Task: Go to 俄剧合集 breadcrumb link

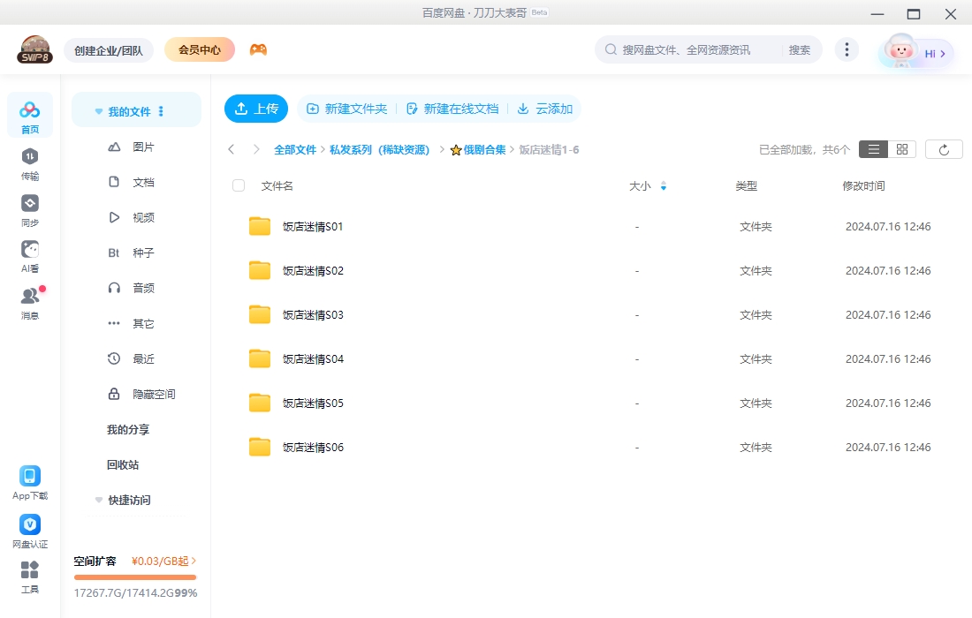Action: click(484, 150)
